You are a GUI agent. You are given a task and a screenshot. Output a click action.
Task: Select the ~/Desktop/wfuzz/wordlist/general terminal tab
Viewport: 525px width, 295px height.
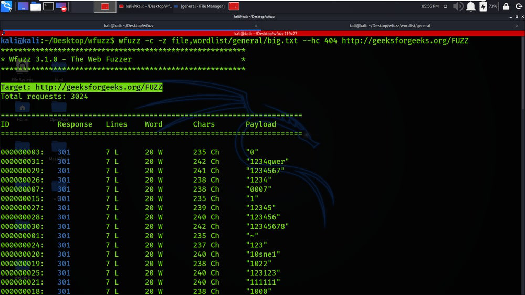pos(390,26)
